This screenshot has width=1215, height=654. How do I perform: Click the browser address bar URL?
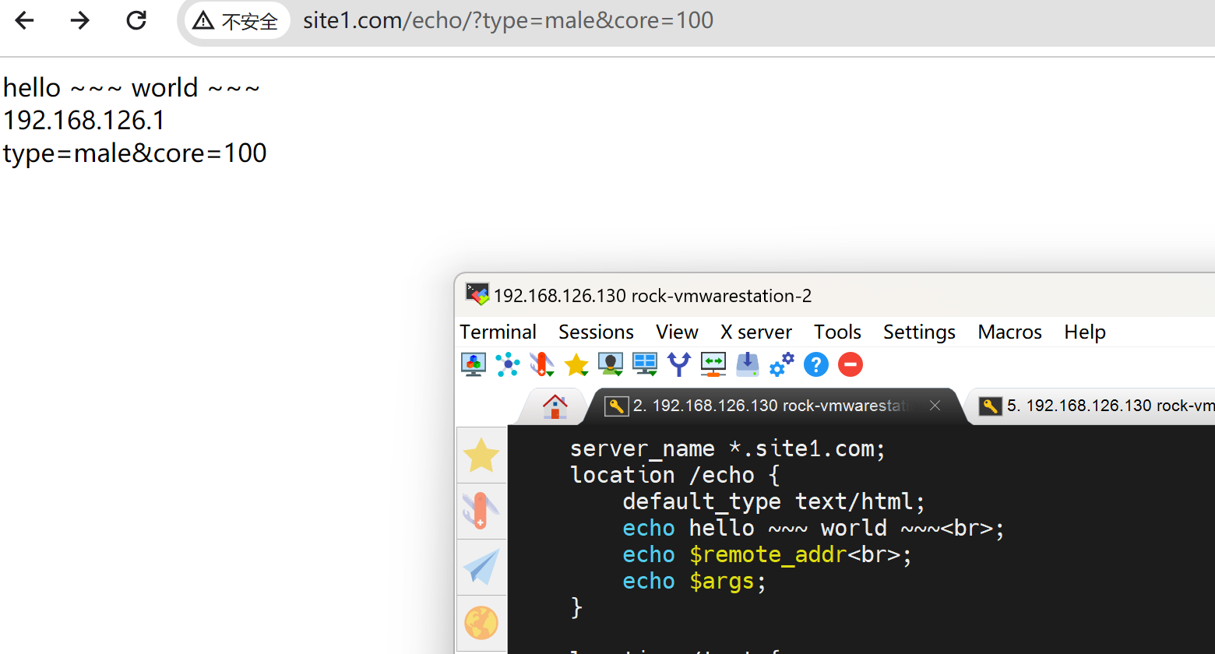[x=508, y=20]
